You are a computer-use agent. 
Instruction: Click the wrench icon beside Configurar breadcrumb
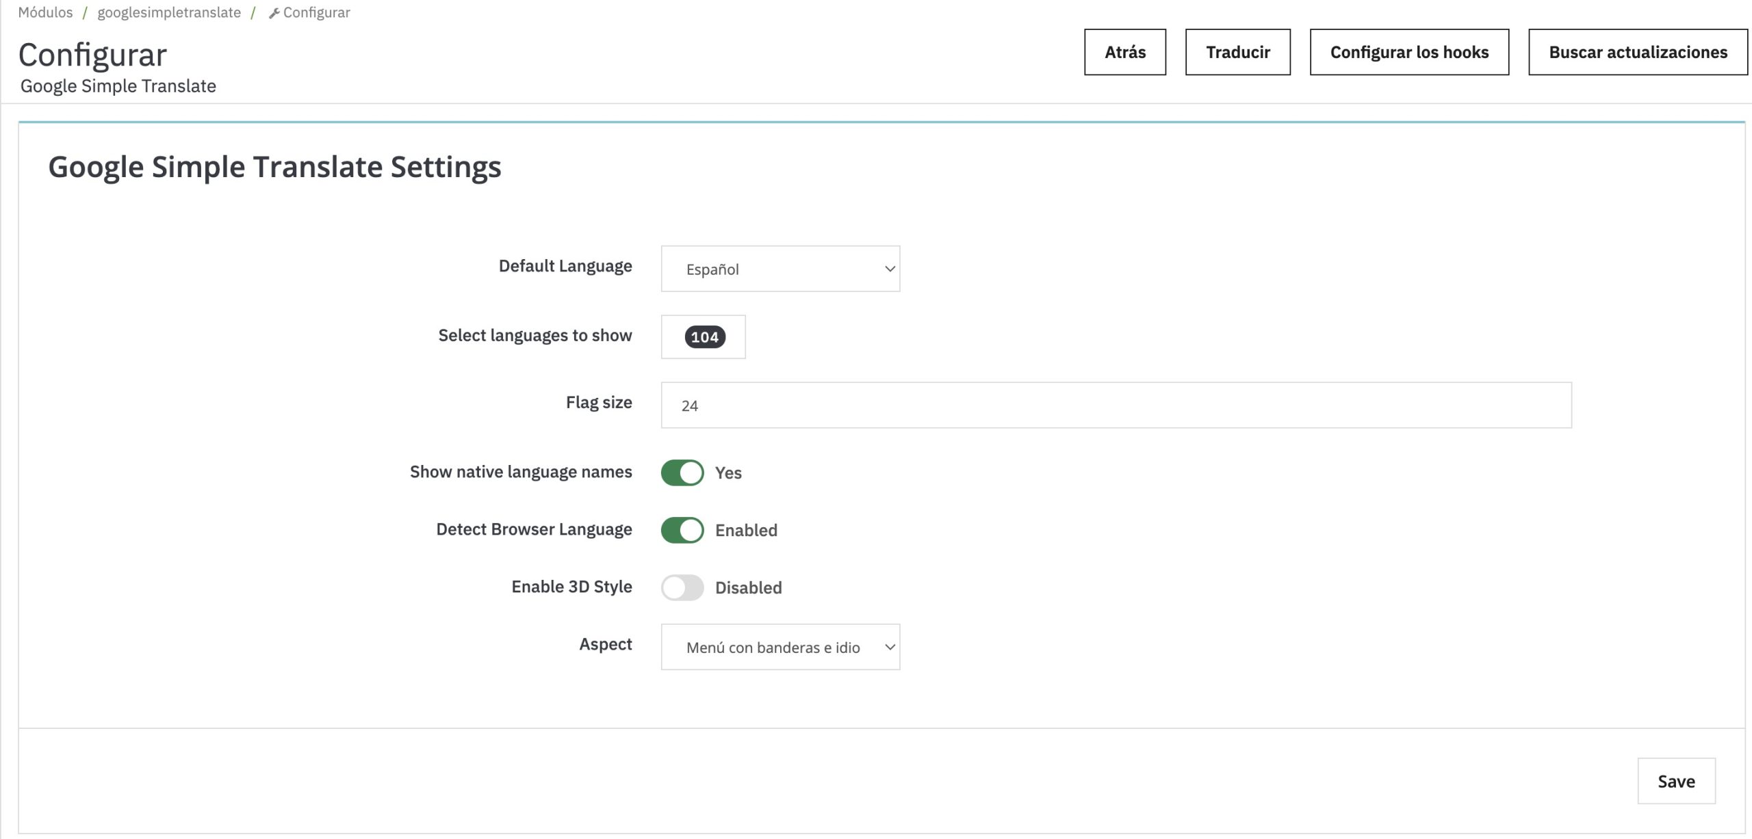274,13
